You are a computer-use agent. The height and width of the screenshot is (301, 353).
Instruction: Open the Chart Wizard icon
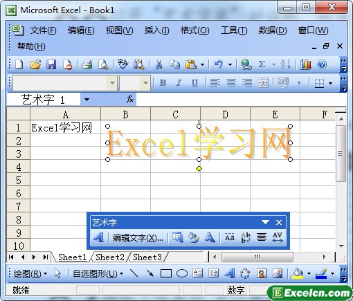pos(306,64)
